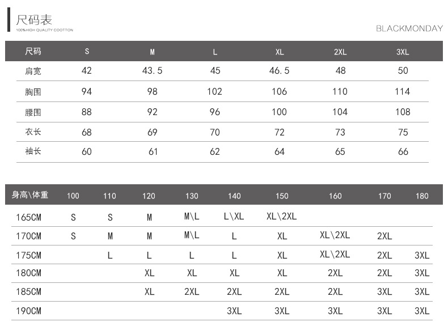Click the BLACKMONDAY brand label
448x326 pixels.
point(409,28)
